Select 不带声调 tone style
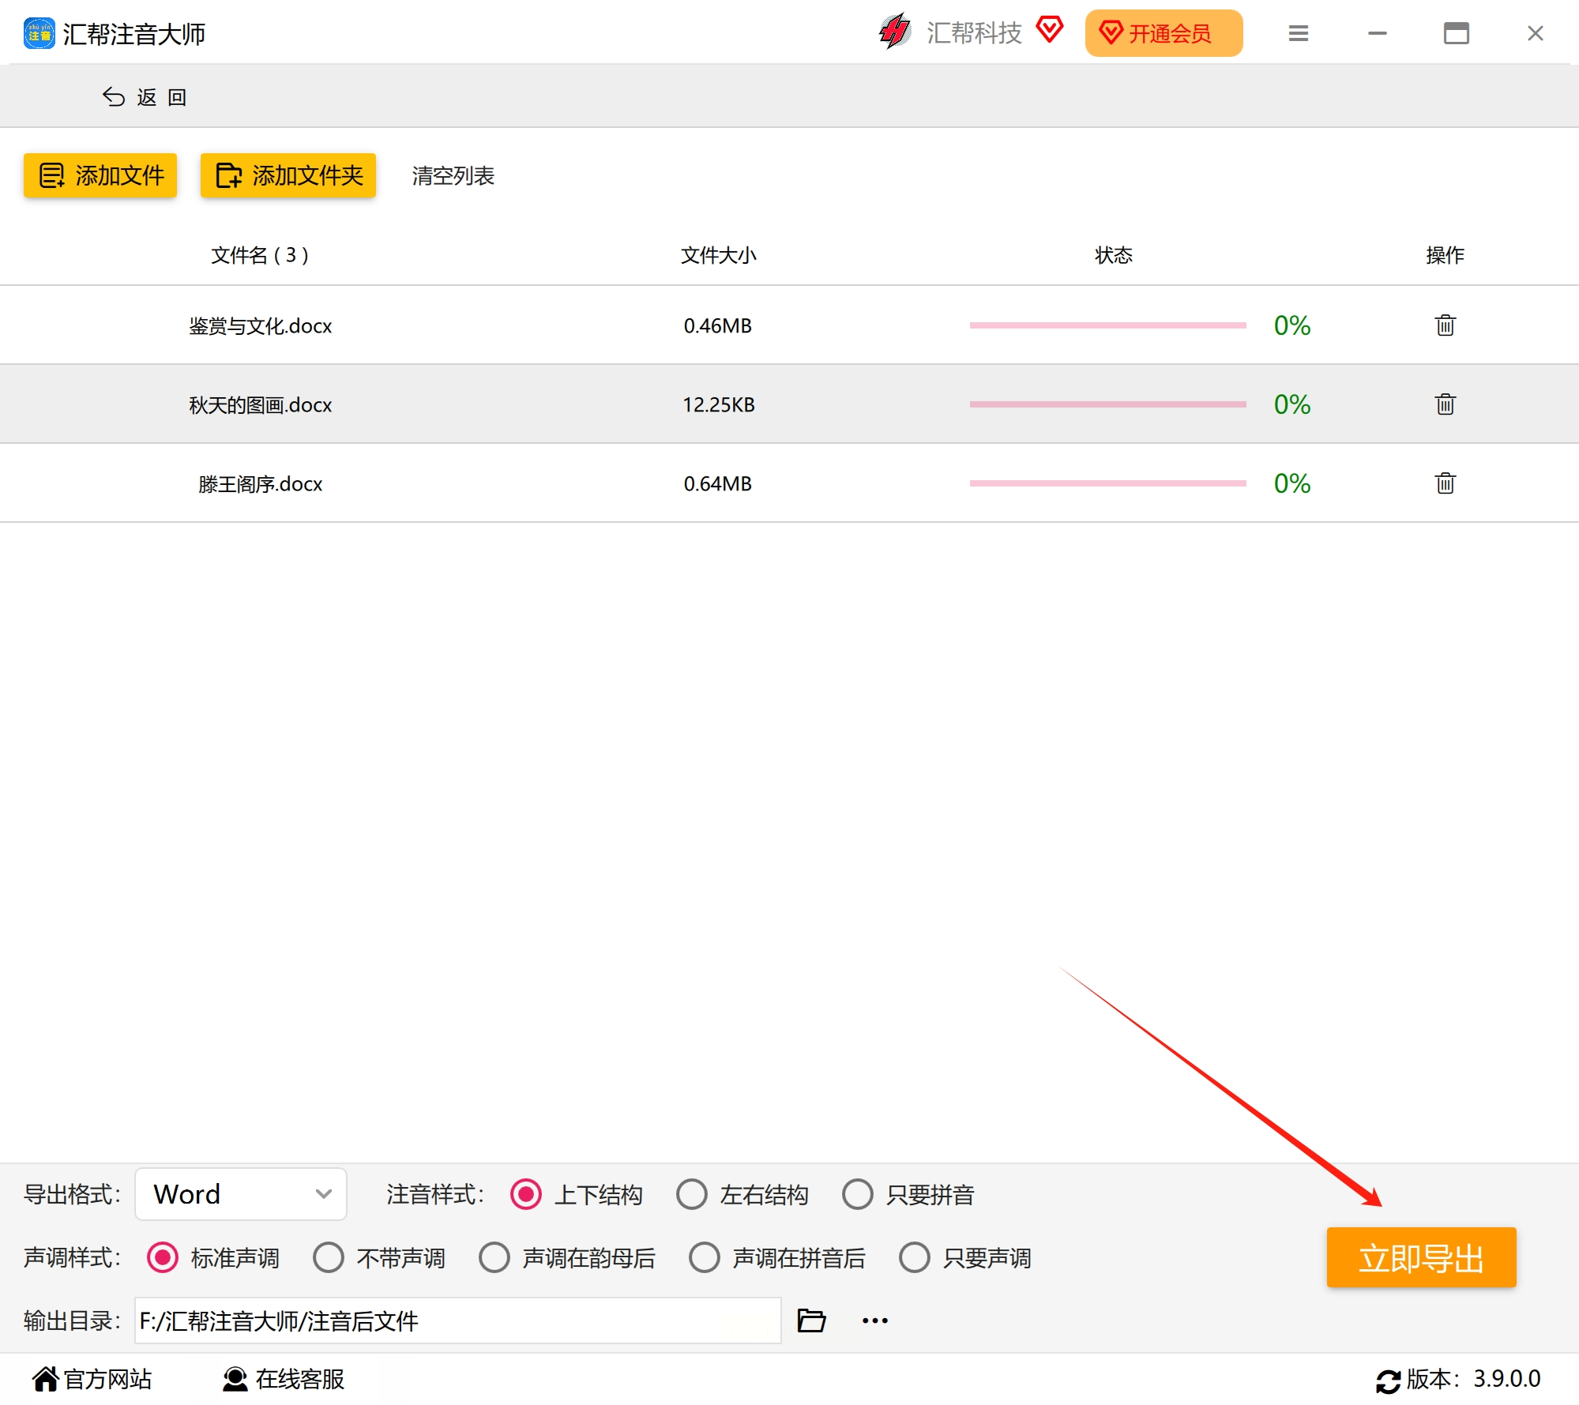The width and height of the screenshot is (1579, 1405). click(328, 1257)
